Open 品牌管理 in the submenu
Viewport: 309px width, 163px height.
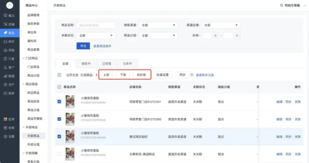(x=33, y=15)
